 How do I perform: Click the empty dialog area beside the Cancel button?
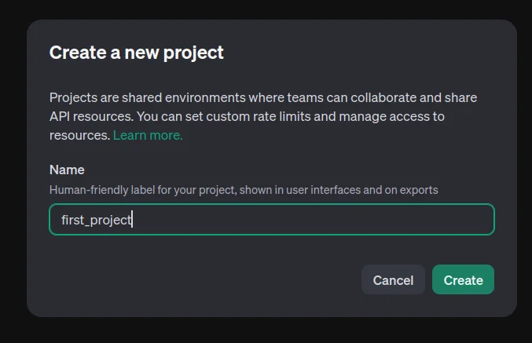[x=204, y=279]
